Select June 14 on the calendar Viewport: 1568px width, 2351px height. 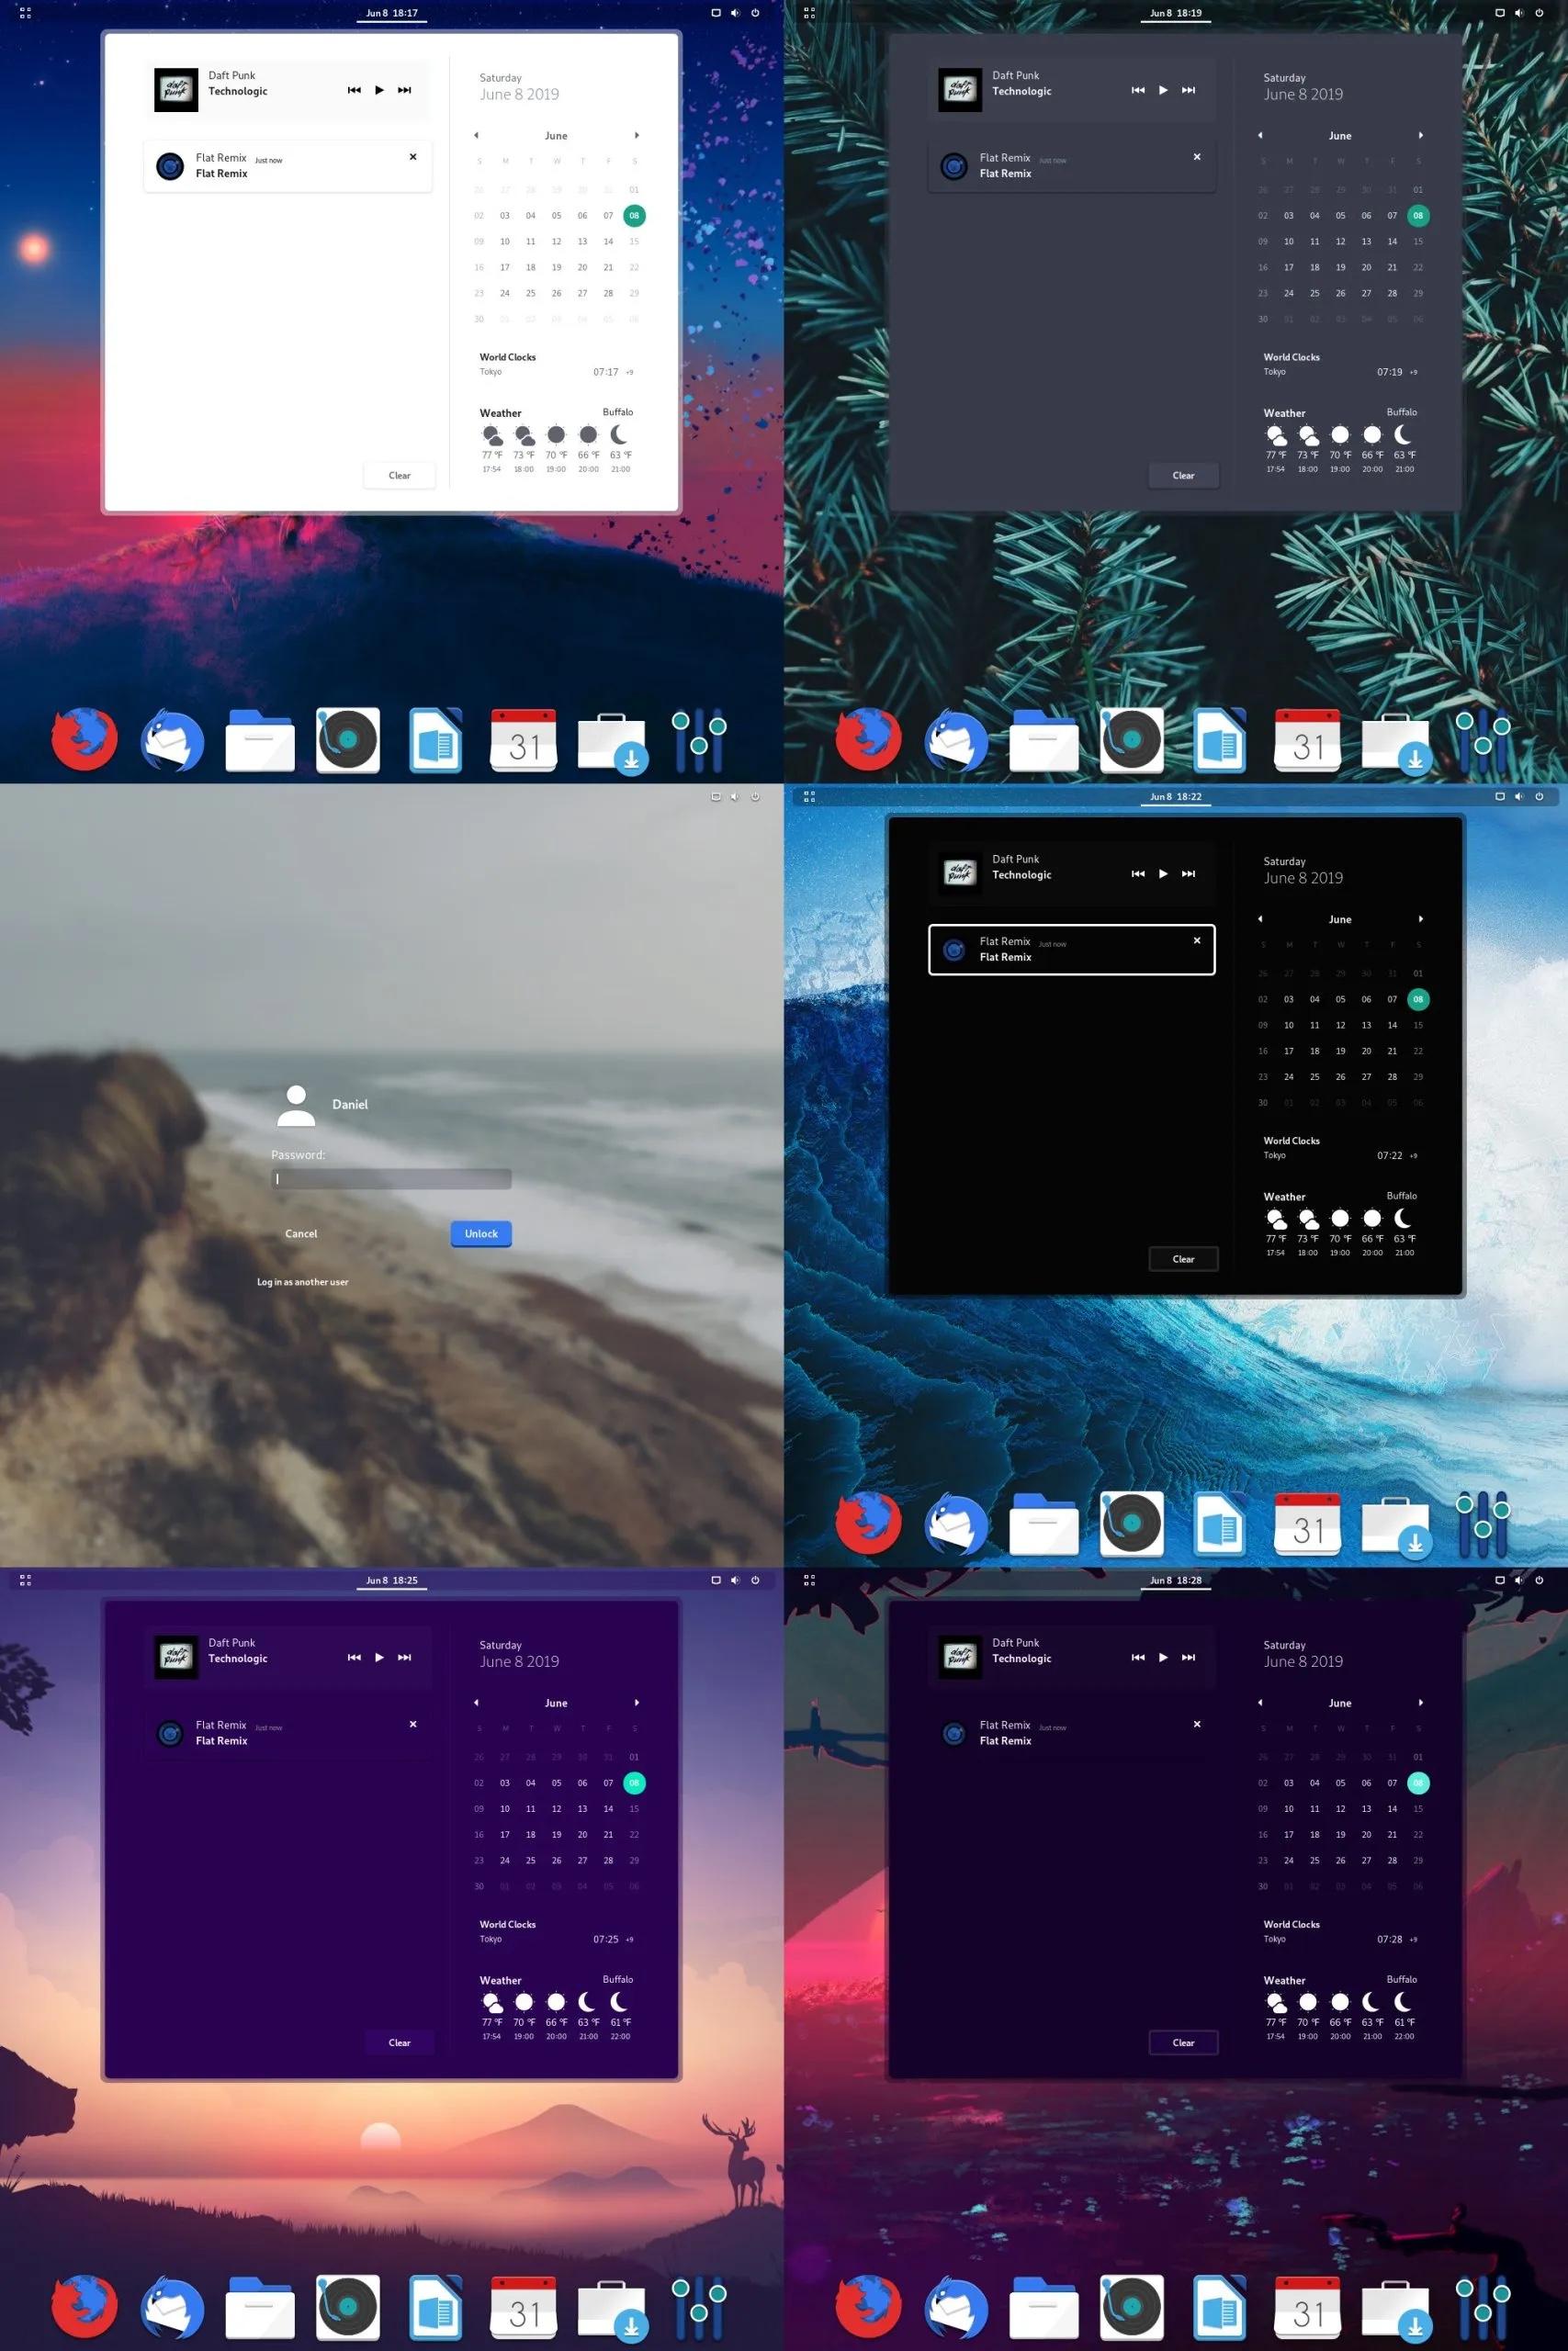tap(608, 241)
